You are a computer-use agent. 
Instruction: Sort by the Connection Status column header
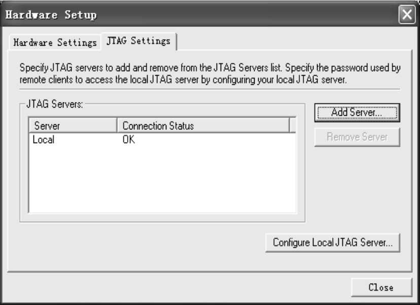[203, 125]
